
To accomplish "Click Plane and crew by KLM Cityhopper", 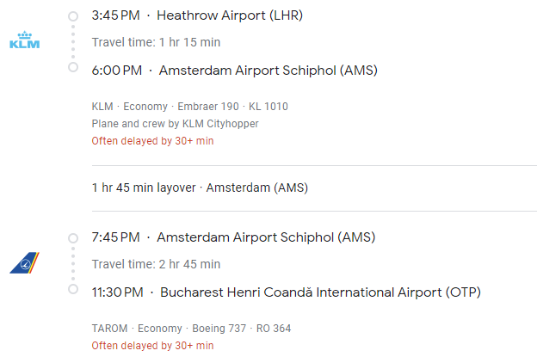I will point(175,124).
